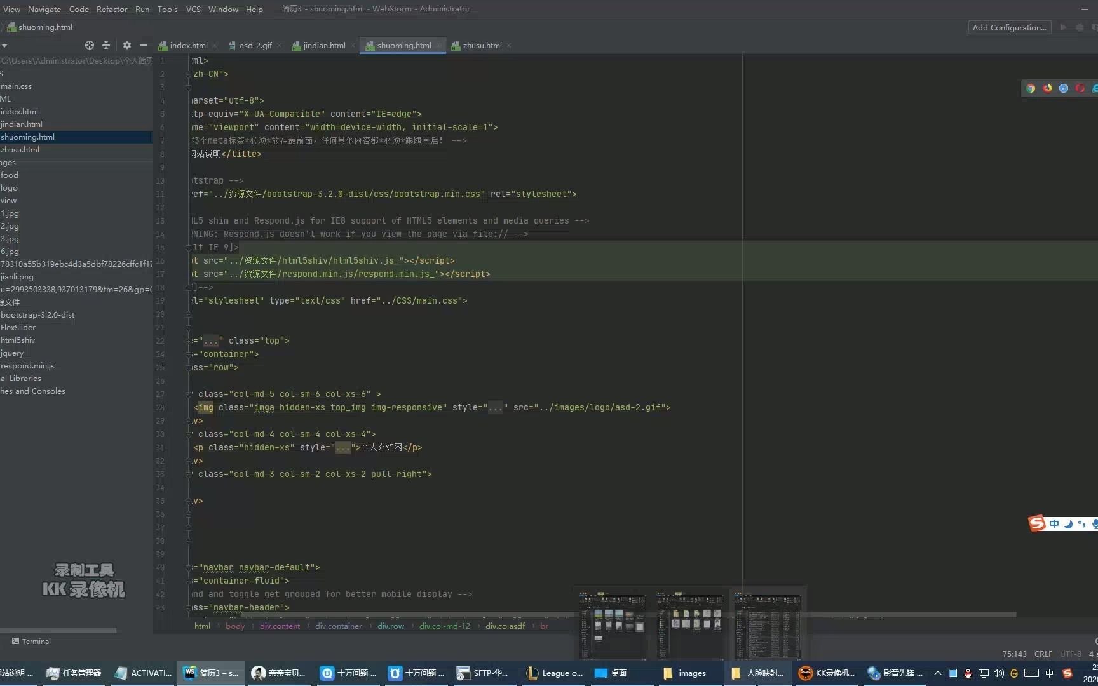Expand folded class attribute on line 22
1098x686 pixels.
[x=211, y=341]
